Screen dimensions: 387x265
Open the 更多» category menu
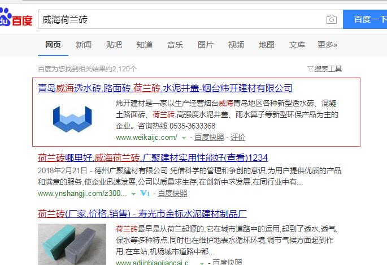click(327, 45)
